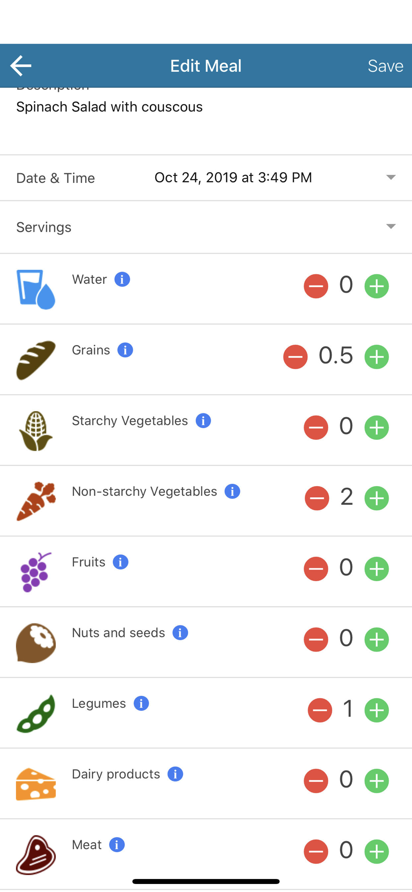Edit the meal description text
This screenshot has height=892, width=412.
tap(110, 107)
